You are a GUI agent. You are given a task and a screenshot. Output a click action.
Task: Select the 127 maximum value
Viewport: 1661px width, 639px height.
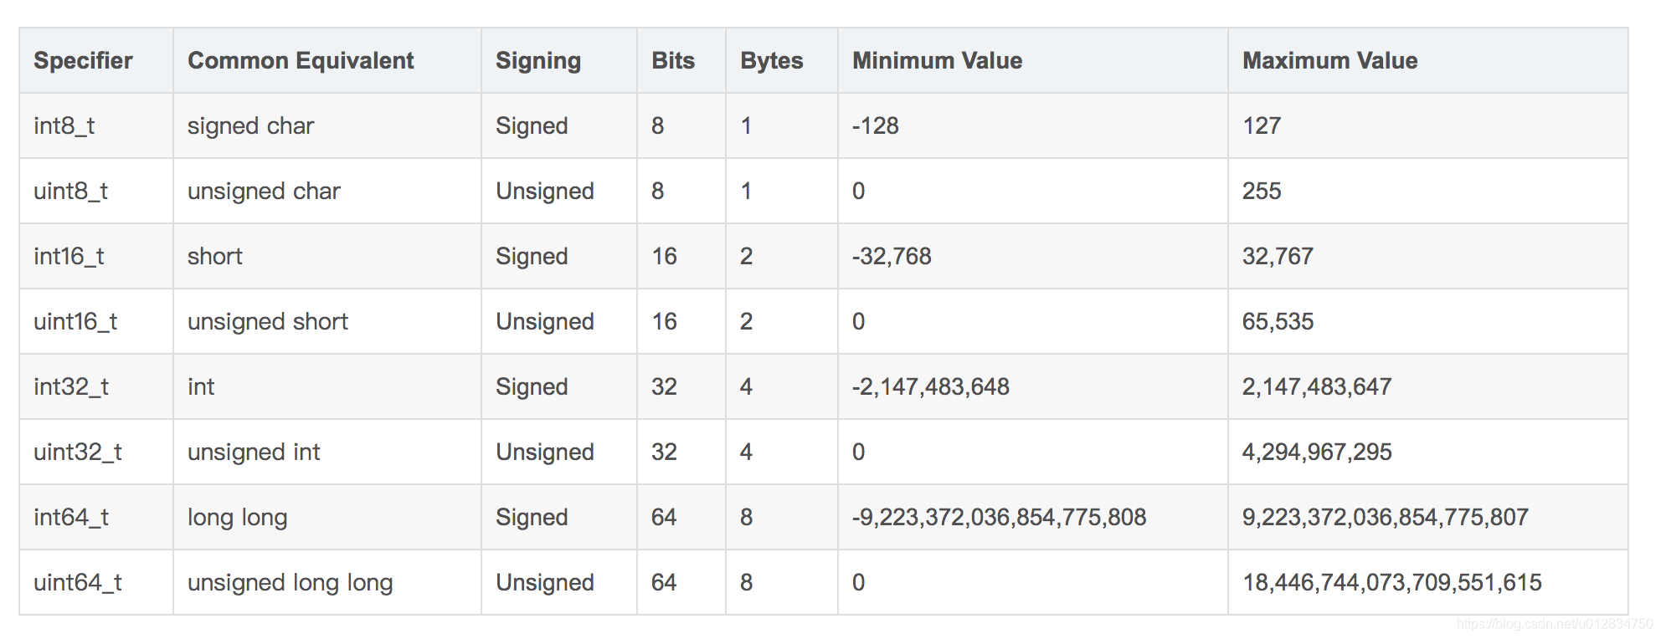(x=1262, y=125)
